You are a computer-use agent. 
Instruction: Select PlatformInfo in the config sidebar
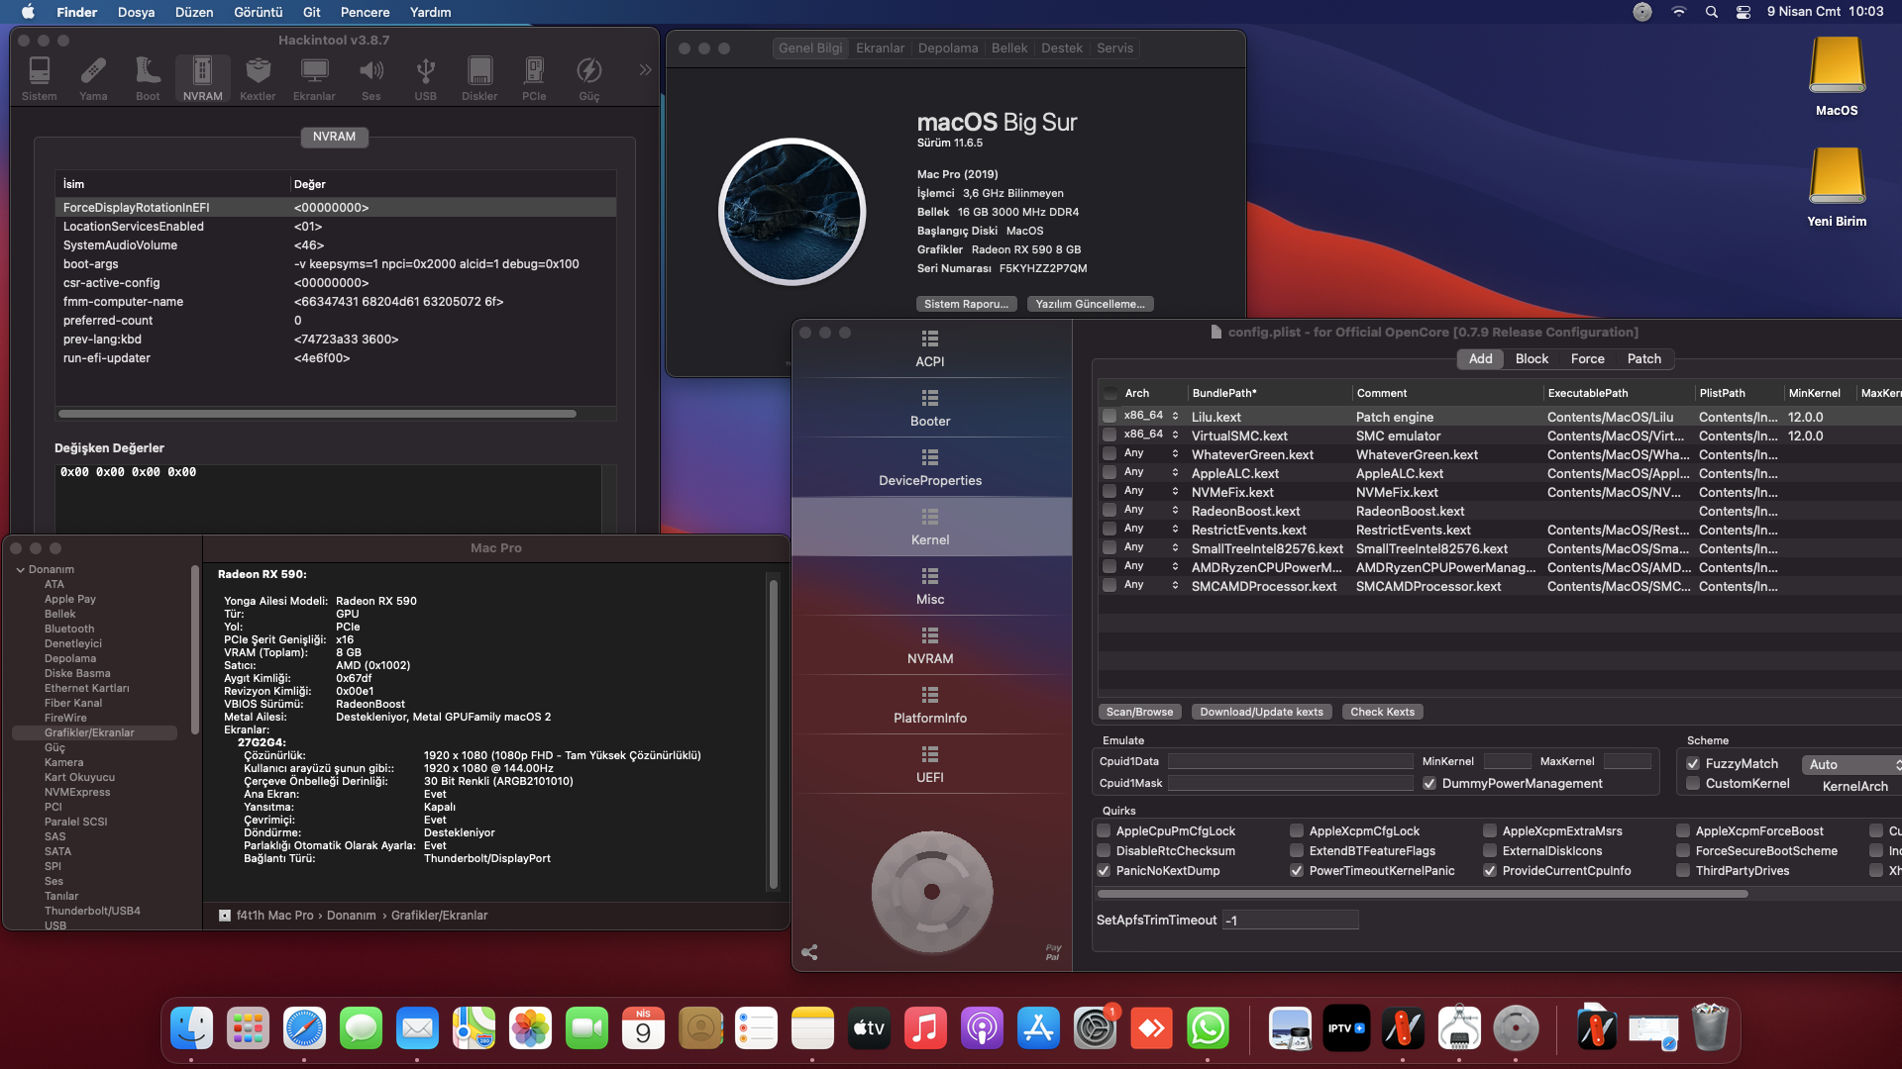tap(929, 705)
